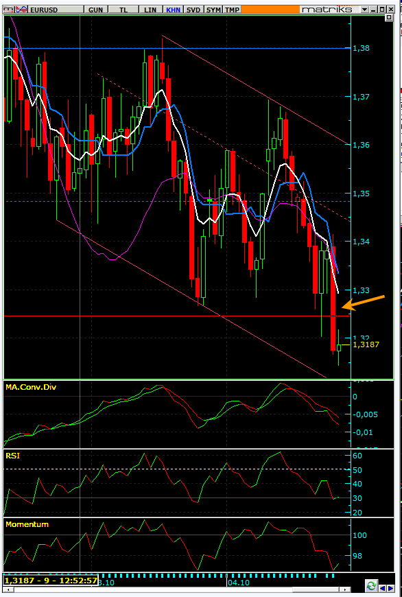Select the SYM tab
Screen dimensions: 402x597
pyautogui.click(x=213, y=10)
